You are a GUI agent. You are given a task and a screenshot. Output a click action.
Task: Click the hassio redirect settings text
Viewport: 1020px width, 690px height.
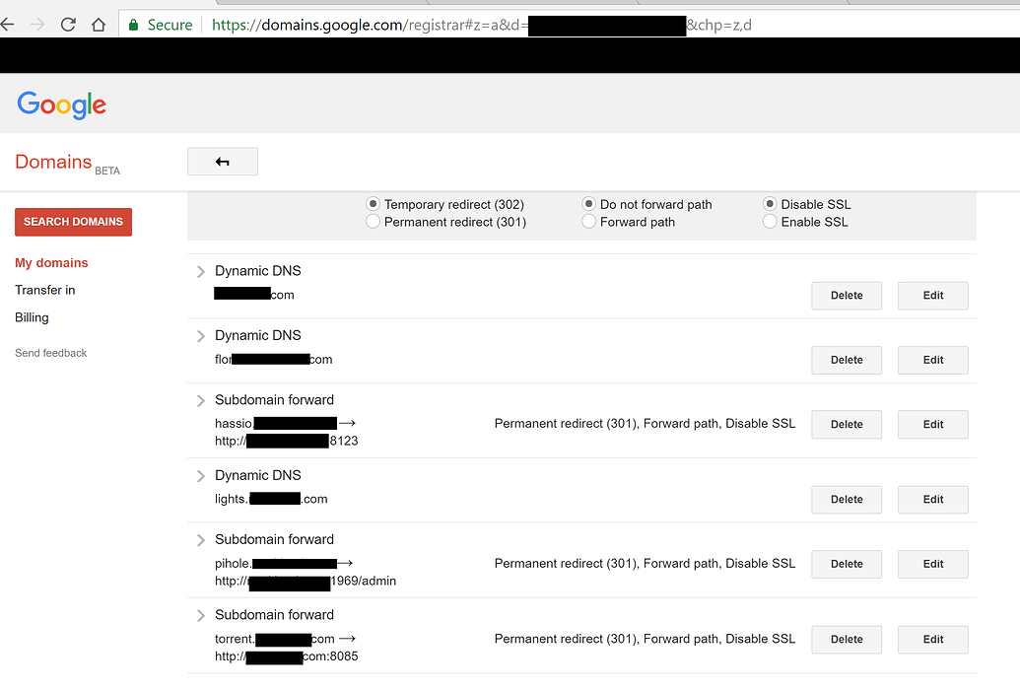(x=645, y=424)
